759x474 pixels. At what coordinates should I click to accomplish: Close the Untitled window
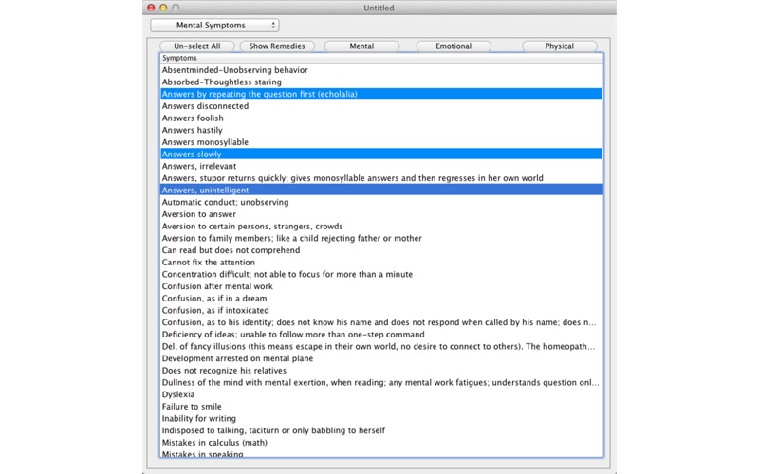coord(151,8)
